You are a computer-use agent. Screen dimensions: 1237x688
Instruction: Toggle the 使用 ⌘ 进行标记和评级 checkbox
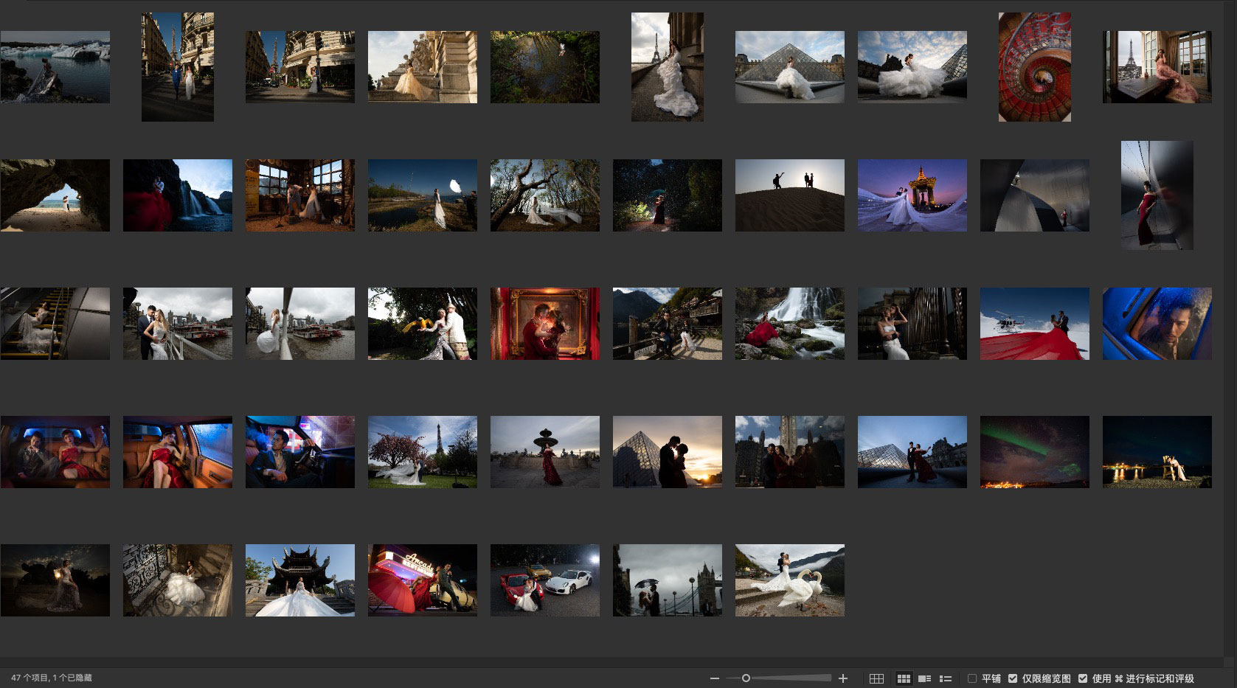click(1083, 678)
